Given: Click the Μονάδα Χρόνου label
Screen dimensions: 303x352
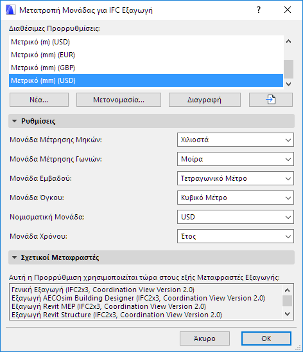Looking at the screenshot, I should point(39,236).
